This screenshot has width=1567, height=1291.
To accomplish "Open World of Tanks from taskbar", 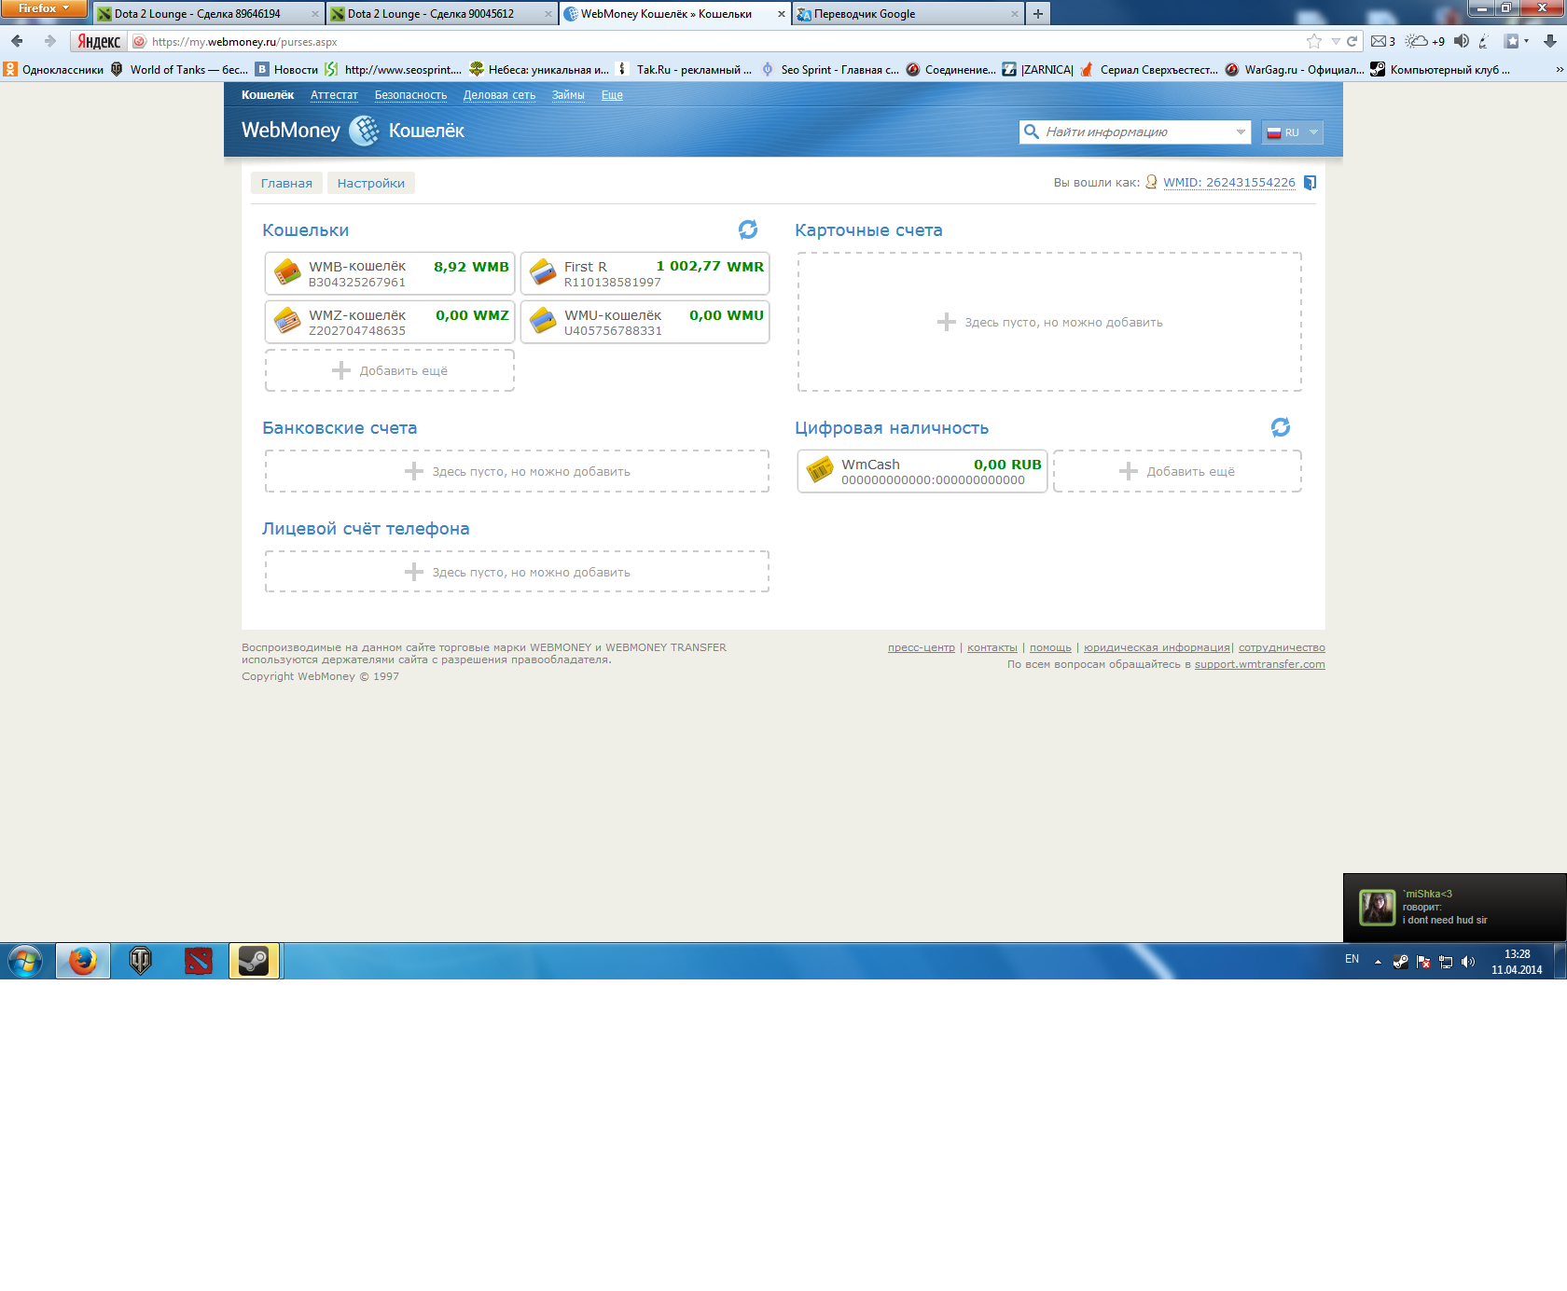I will coord(141,961).
